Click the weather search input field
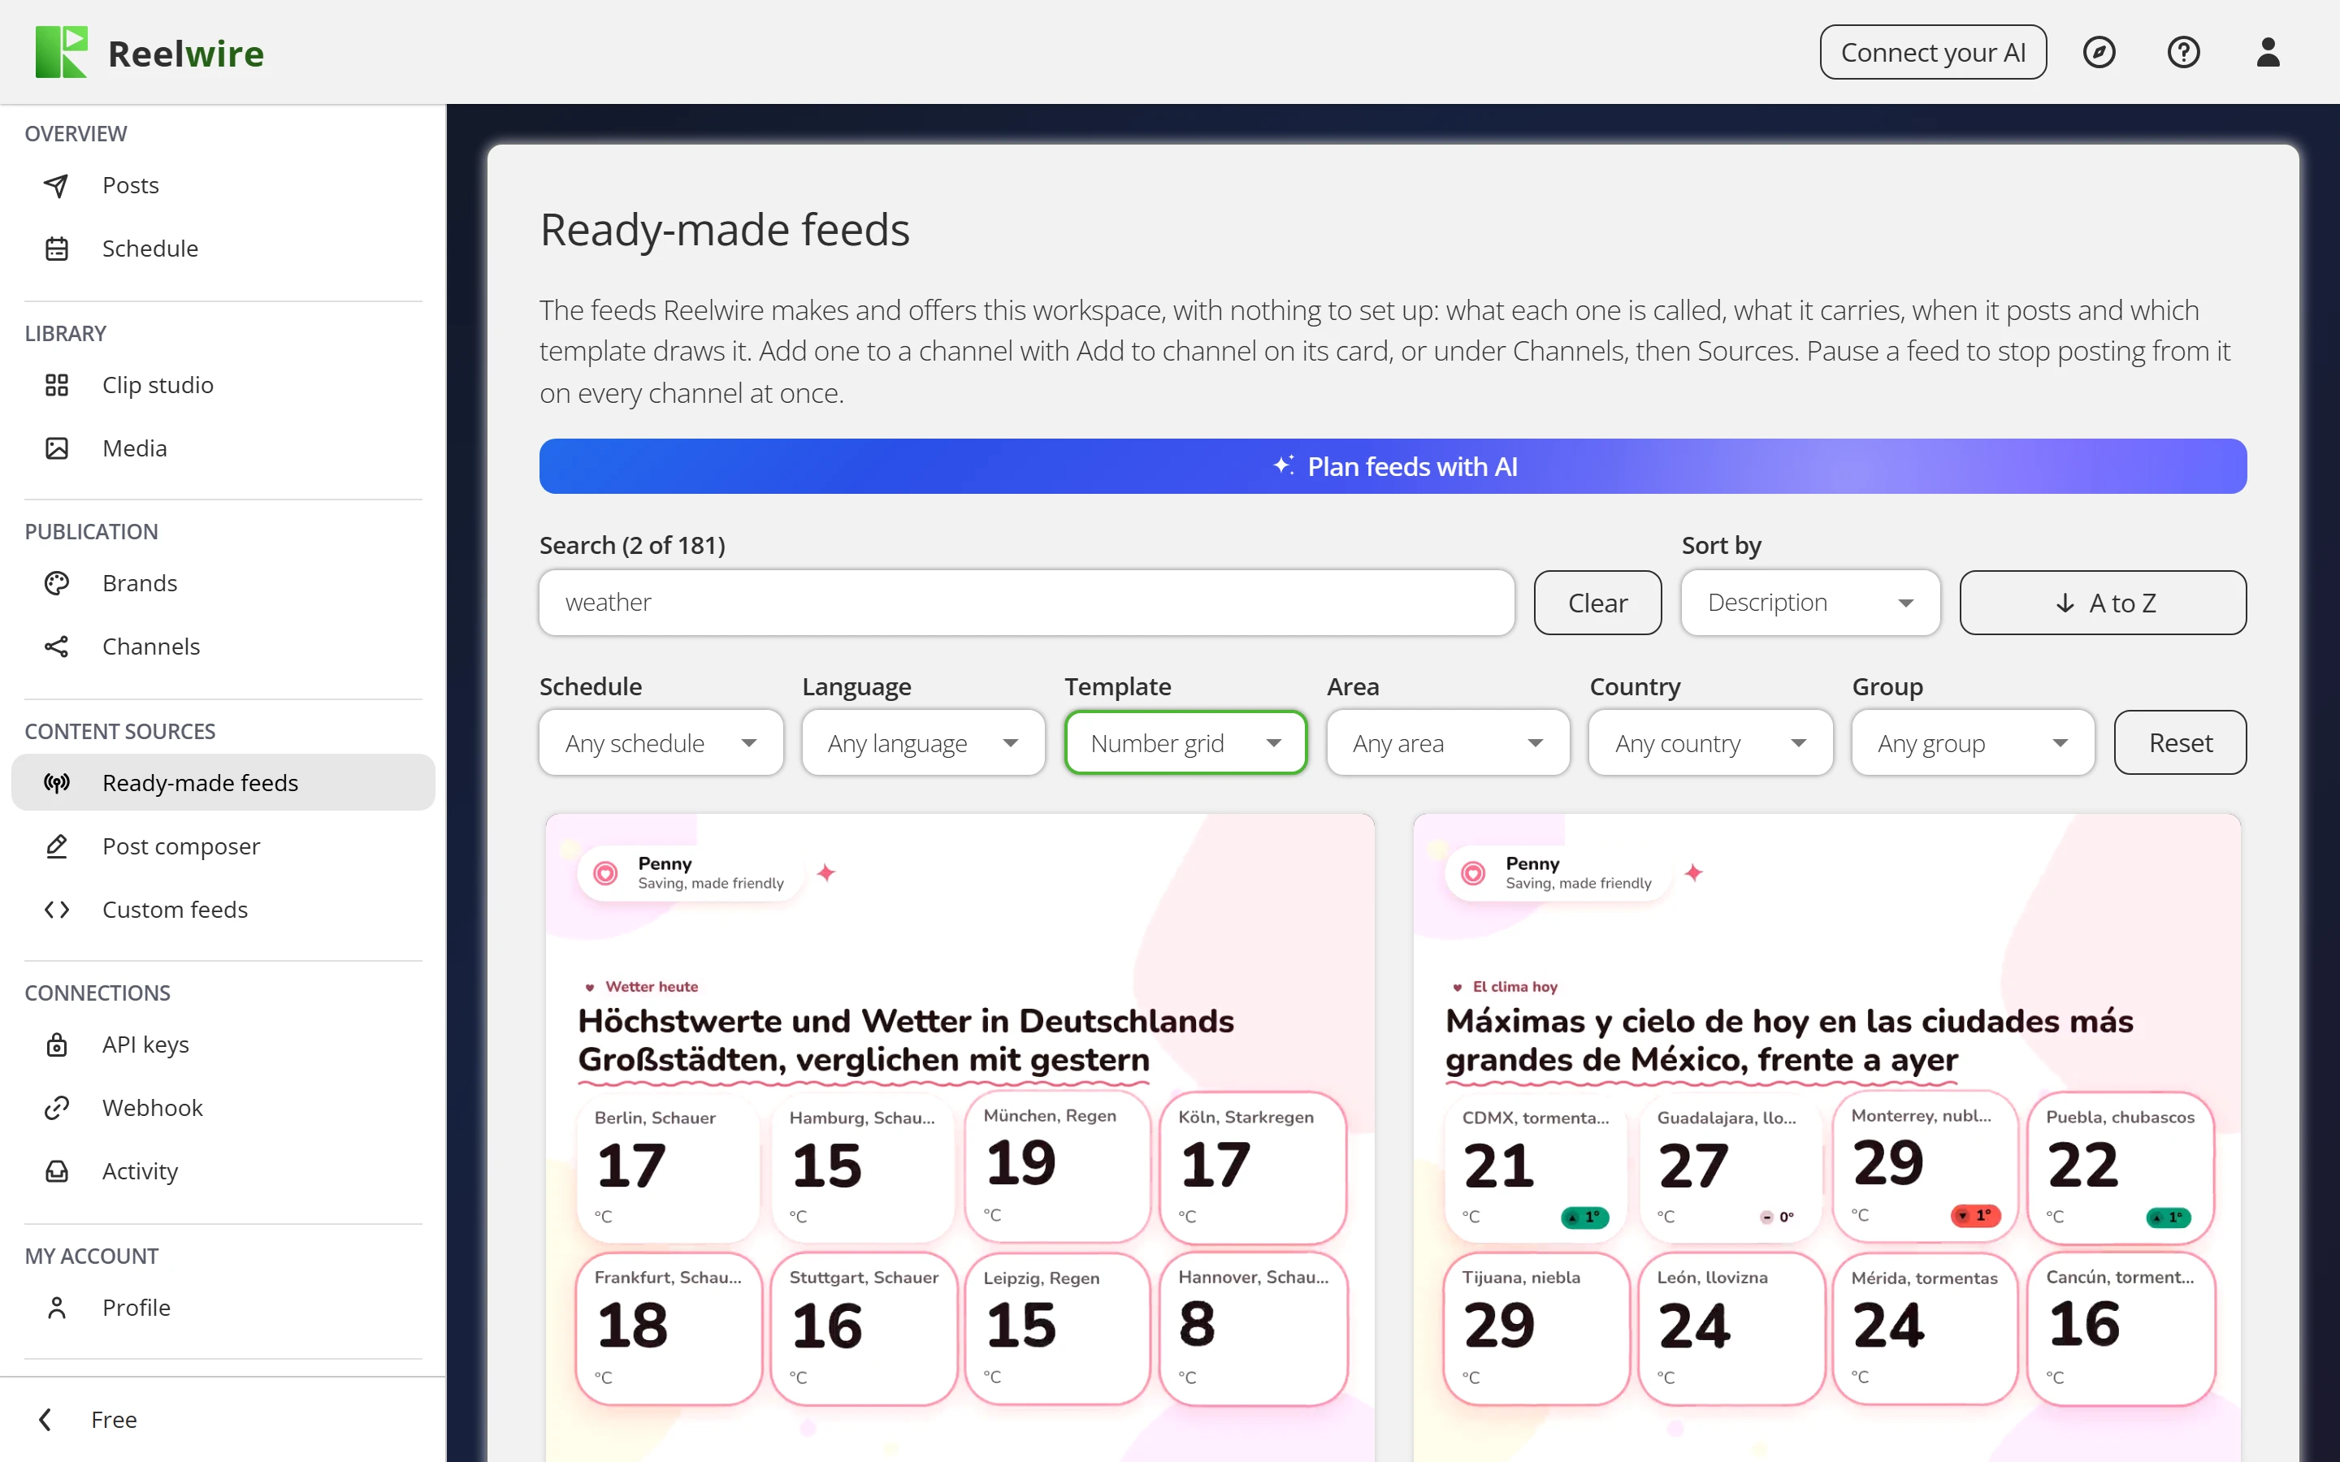Image resolution: width=2340 pixels, height=1462 pixels. click(1027, 603)
